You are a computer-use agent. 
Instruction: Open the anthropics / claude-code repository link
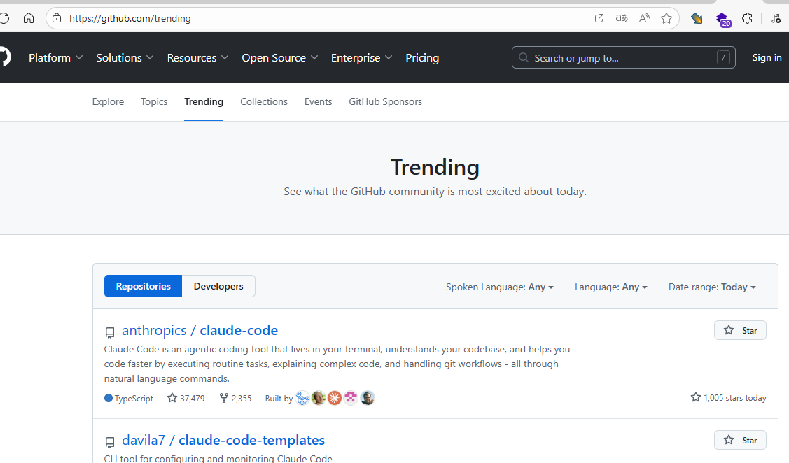pos(200,330)
